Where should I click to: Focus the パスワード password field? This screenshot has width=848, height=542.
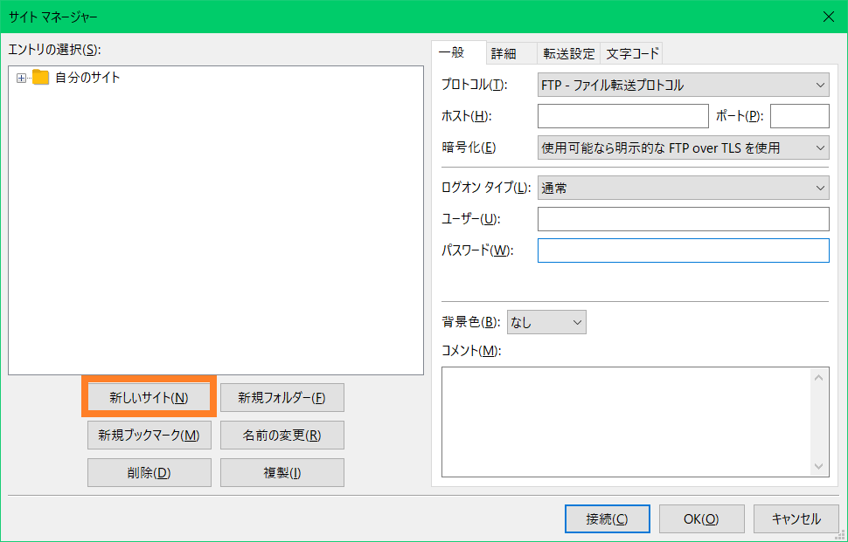(683, 250)
